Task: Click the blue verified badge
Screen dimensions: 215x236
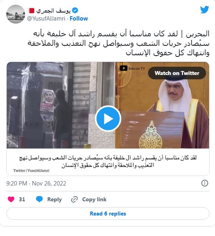Action: click(x=75, y=11)
